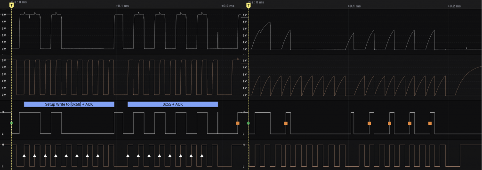482x170 pixels.
Task: Click the first orange error square in right capture
Action: pos(286,123)
